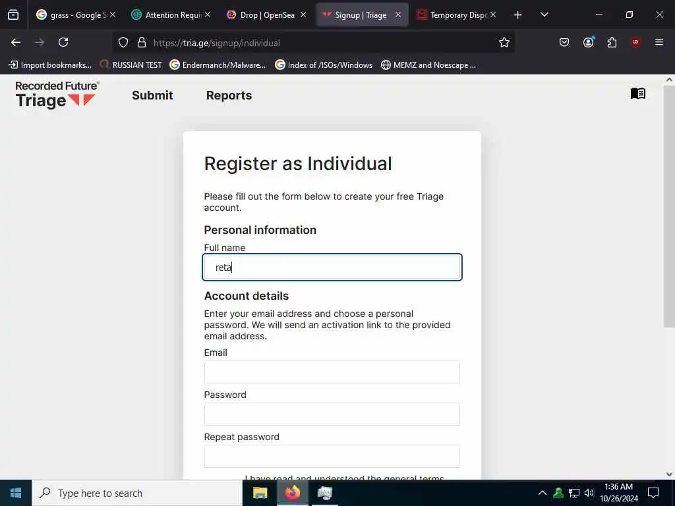Screen dimensions: 675x506
Task: Reload the current page
Action: [63, 42]
